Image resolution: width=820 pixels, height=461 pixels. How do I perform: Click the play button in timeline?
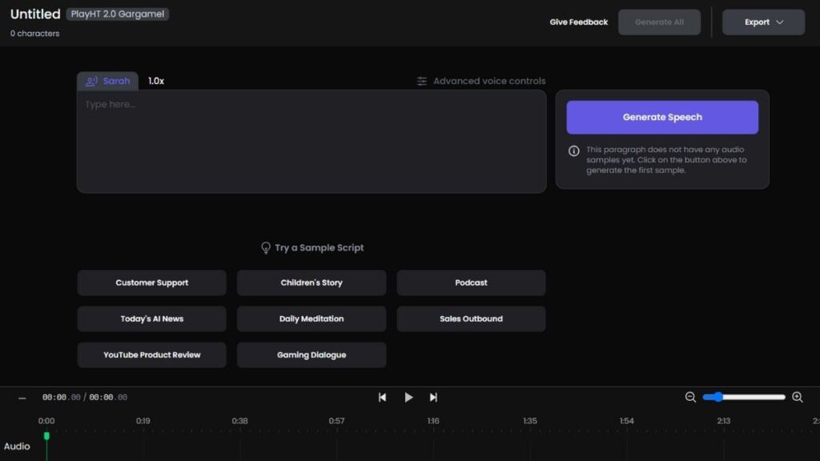(x=408, y=397)
